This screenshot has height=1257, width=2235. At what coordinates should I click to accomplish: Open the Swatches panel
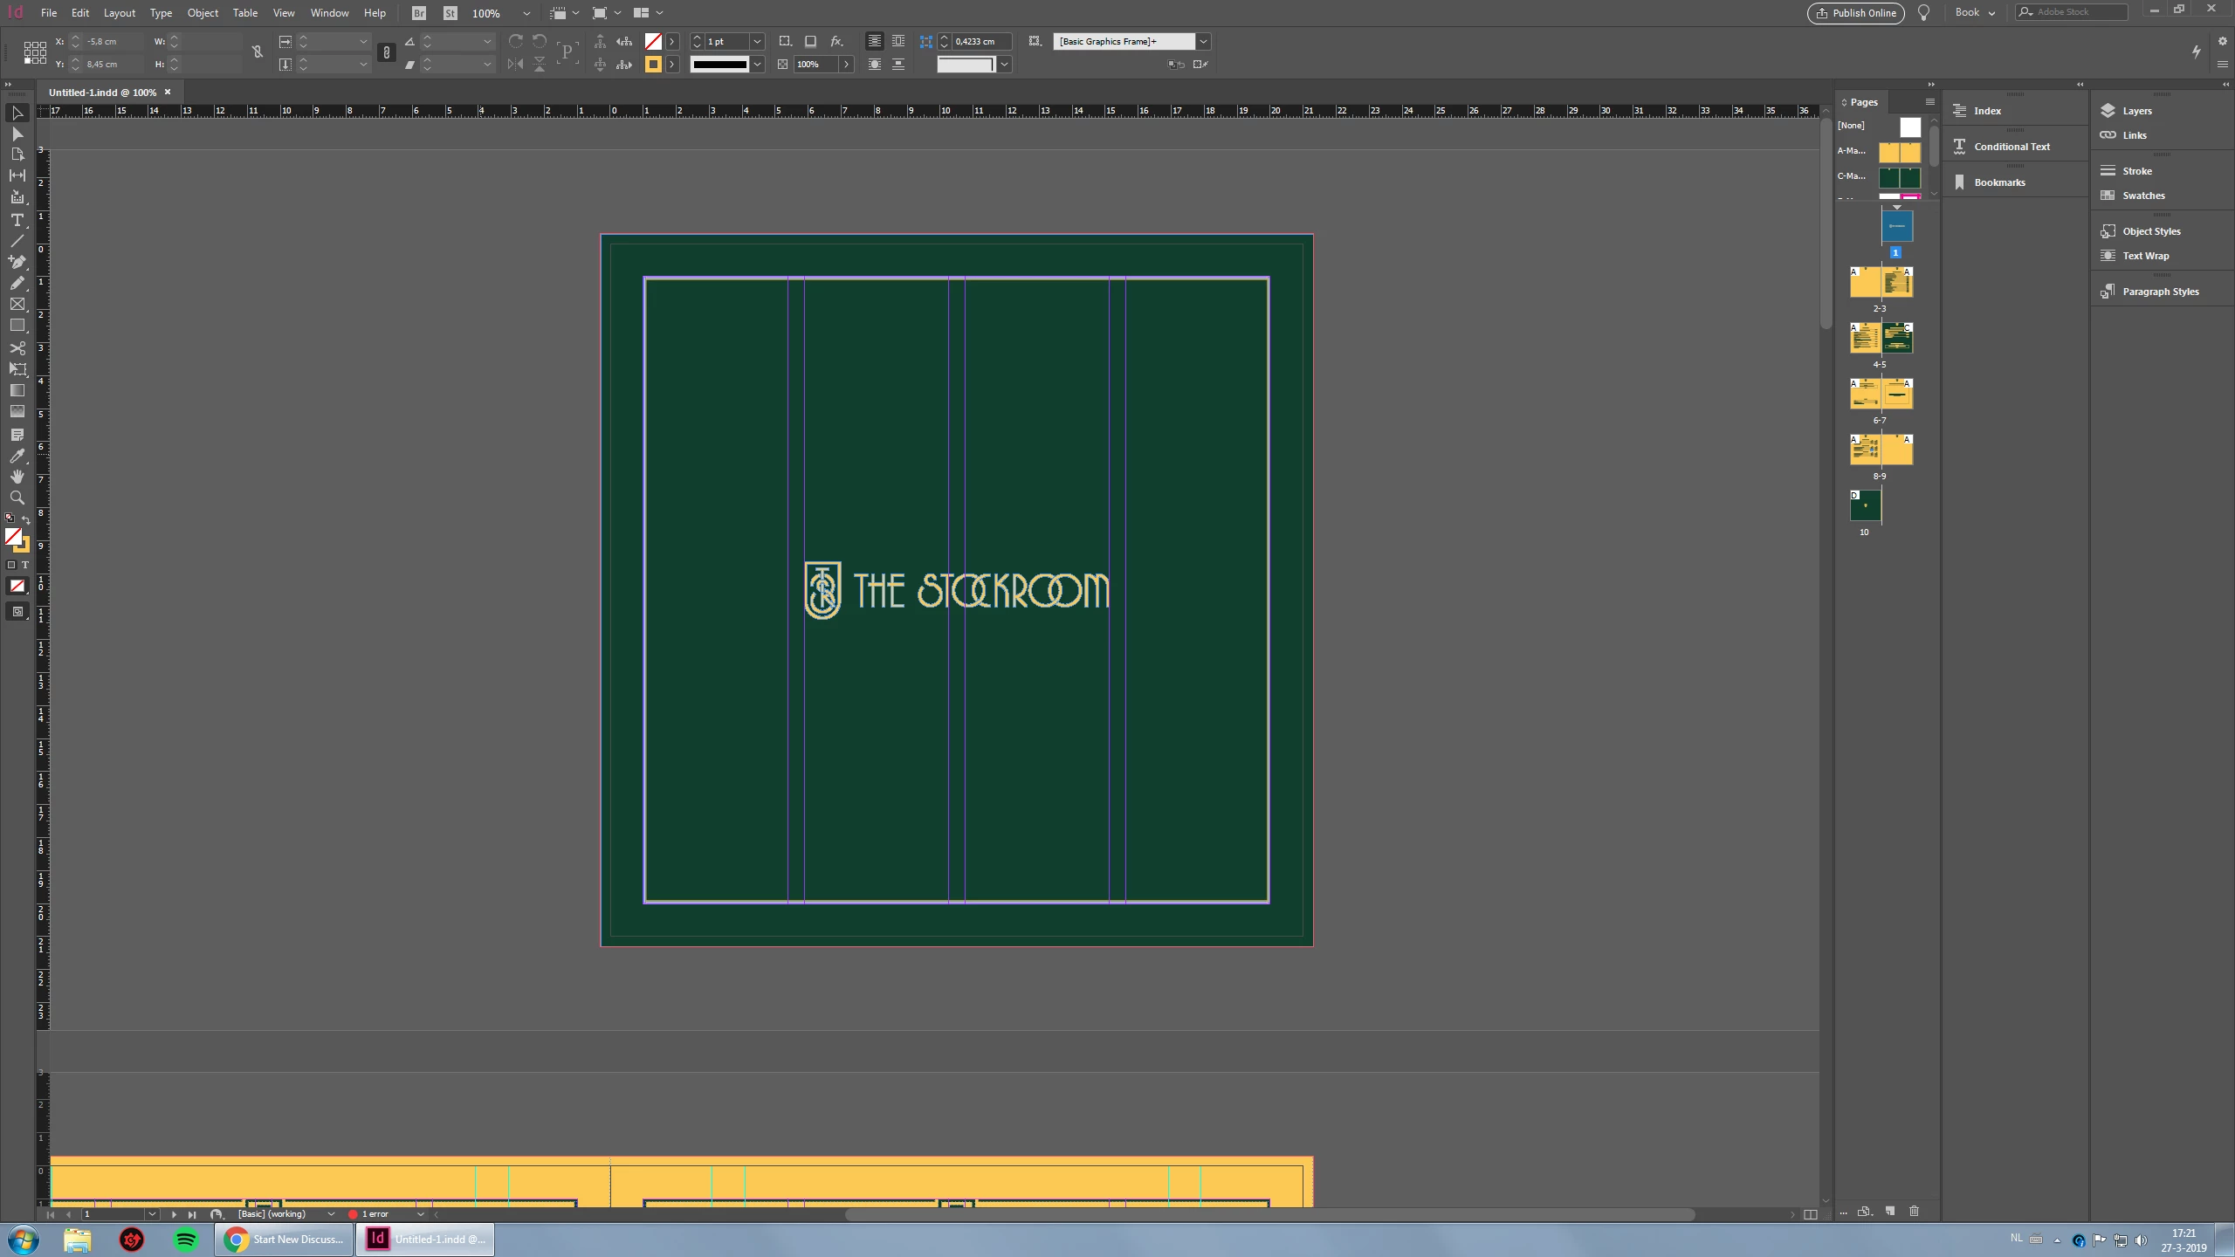pos(2142,196)
